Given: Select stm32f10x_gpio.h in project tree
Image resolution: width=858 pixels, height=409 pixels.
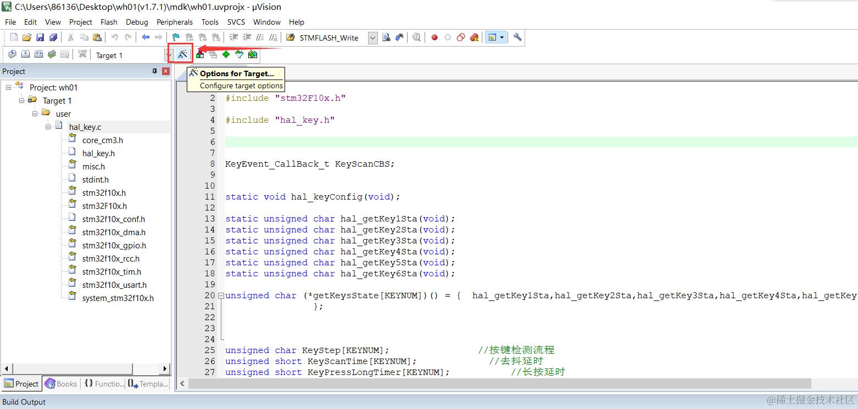Looking at the screenshot, I should click(114, 246).
